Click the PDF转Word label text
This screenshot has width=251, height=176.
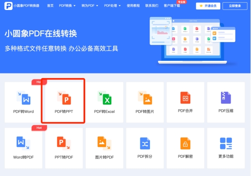24,112
